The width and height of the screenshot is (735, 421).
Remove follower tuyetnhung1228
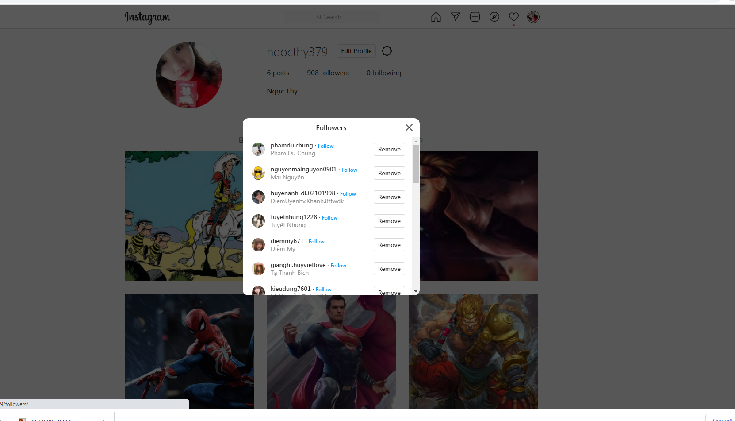tap(389, 221)
